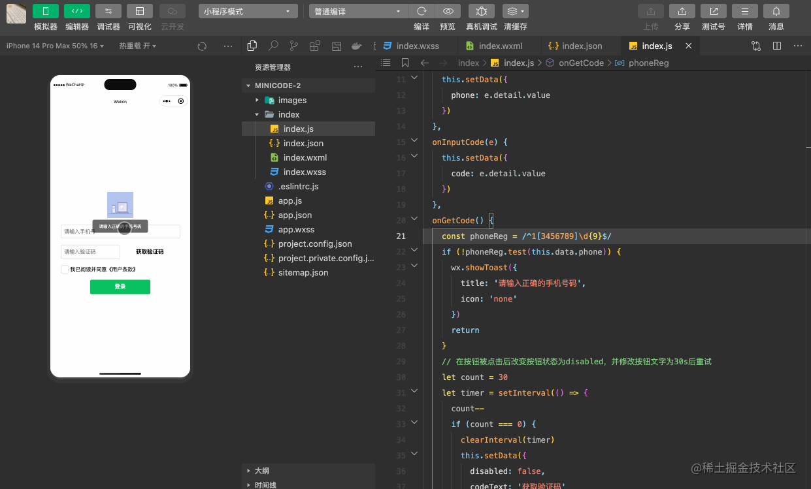Click the verification code input in simulator

[90, 251]
